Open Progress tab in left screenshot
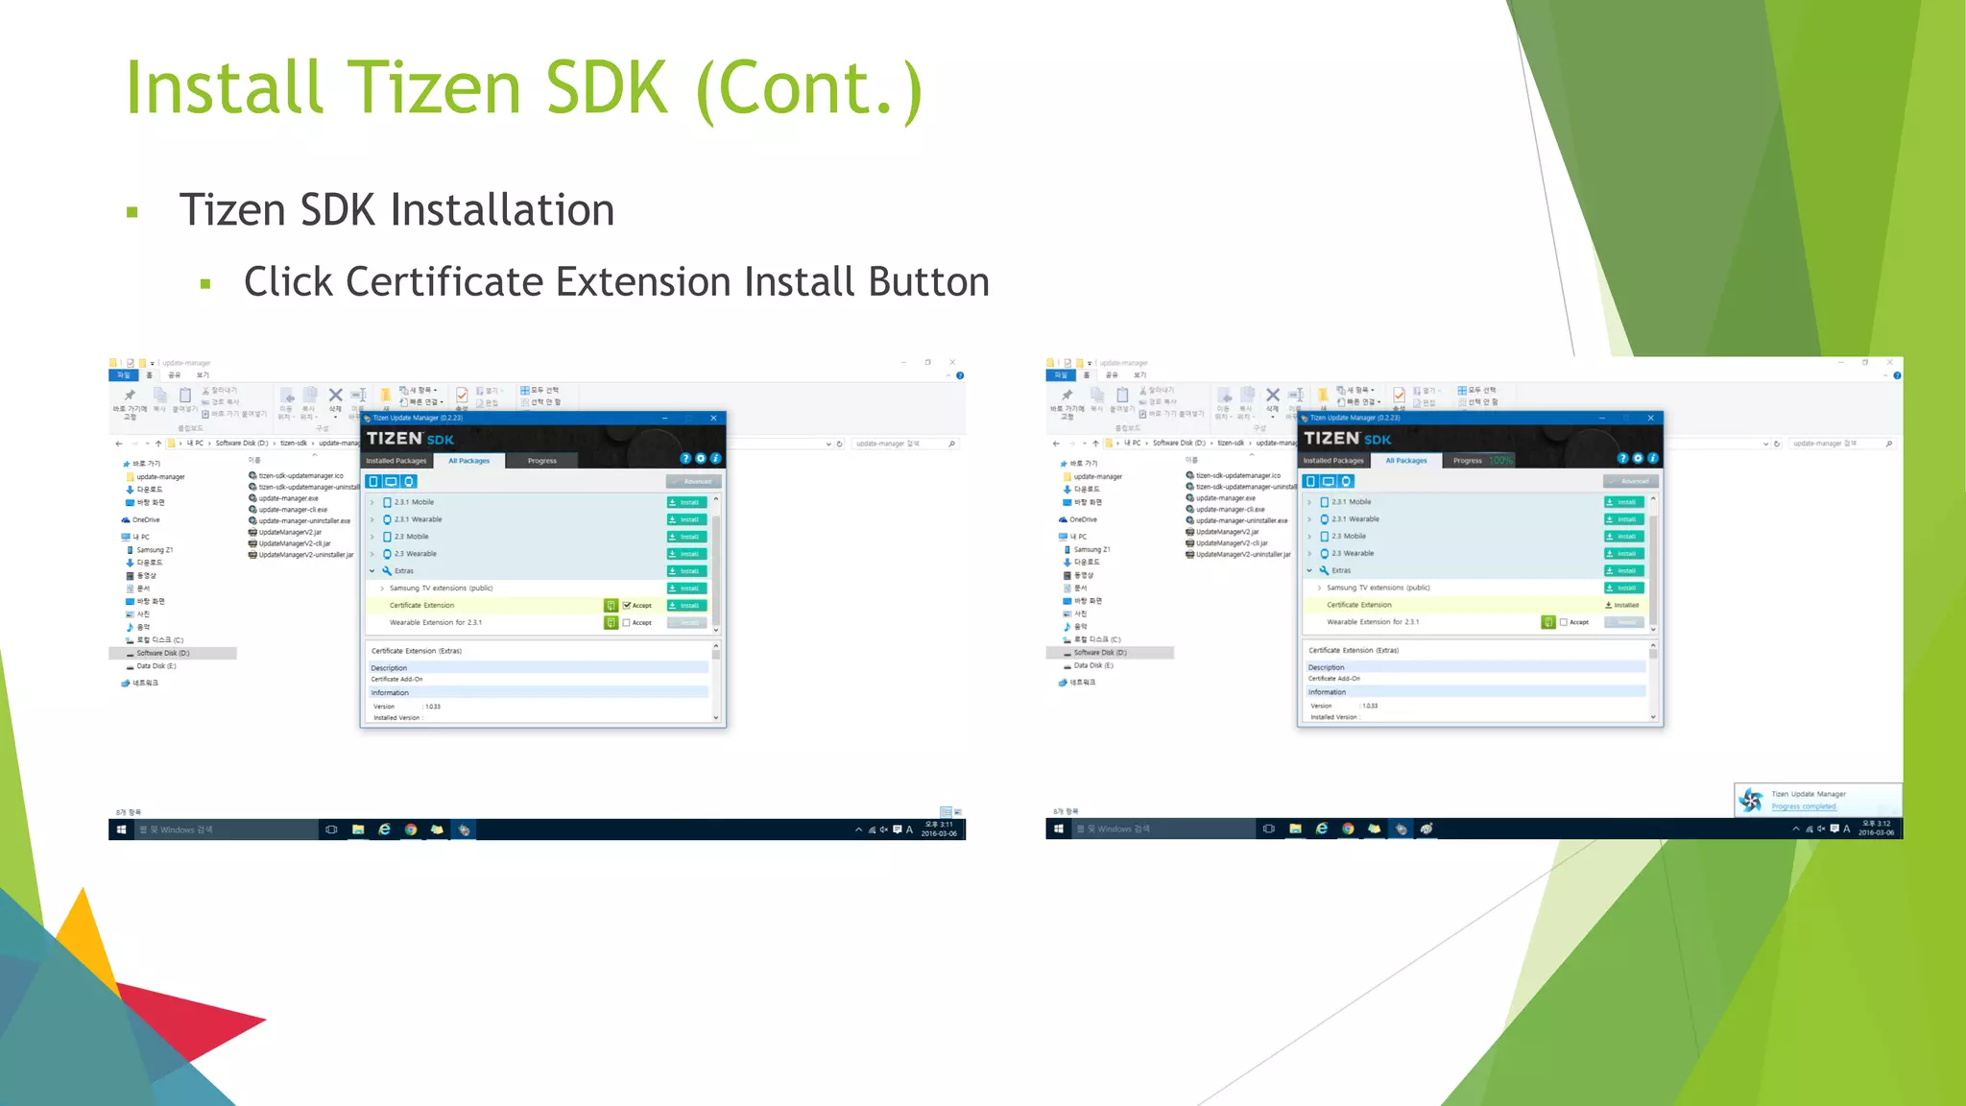1966x1106 pixels. coord(541,461)
